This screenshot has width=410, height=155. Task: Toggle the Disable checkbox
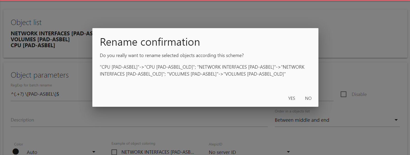coord(344,94)
